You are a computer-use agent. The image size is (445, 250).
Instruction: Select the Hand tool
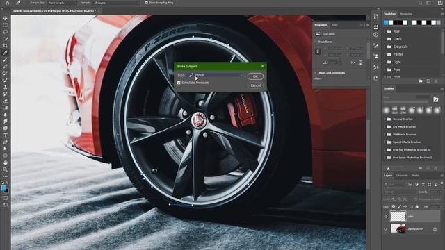click(x=5, y=162)
